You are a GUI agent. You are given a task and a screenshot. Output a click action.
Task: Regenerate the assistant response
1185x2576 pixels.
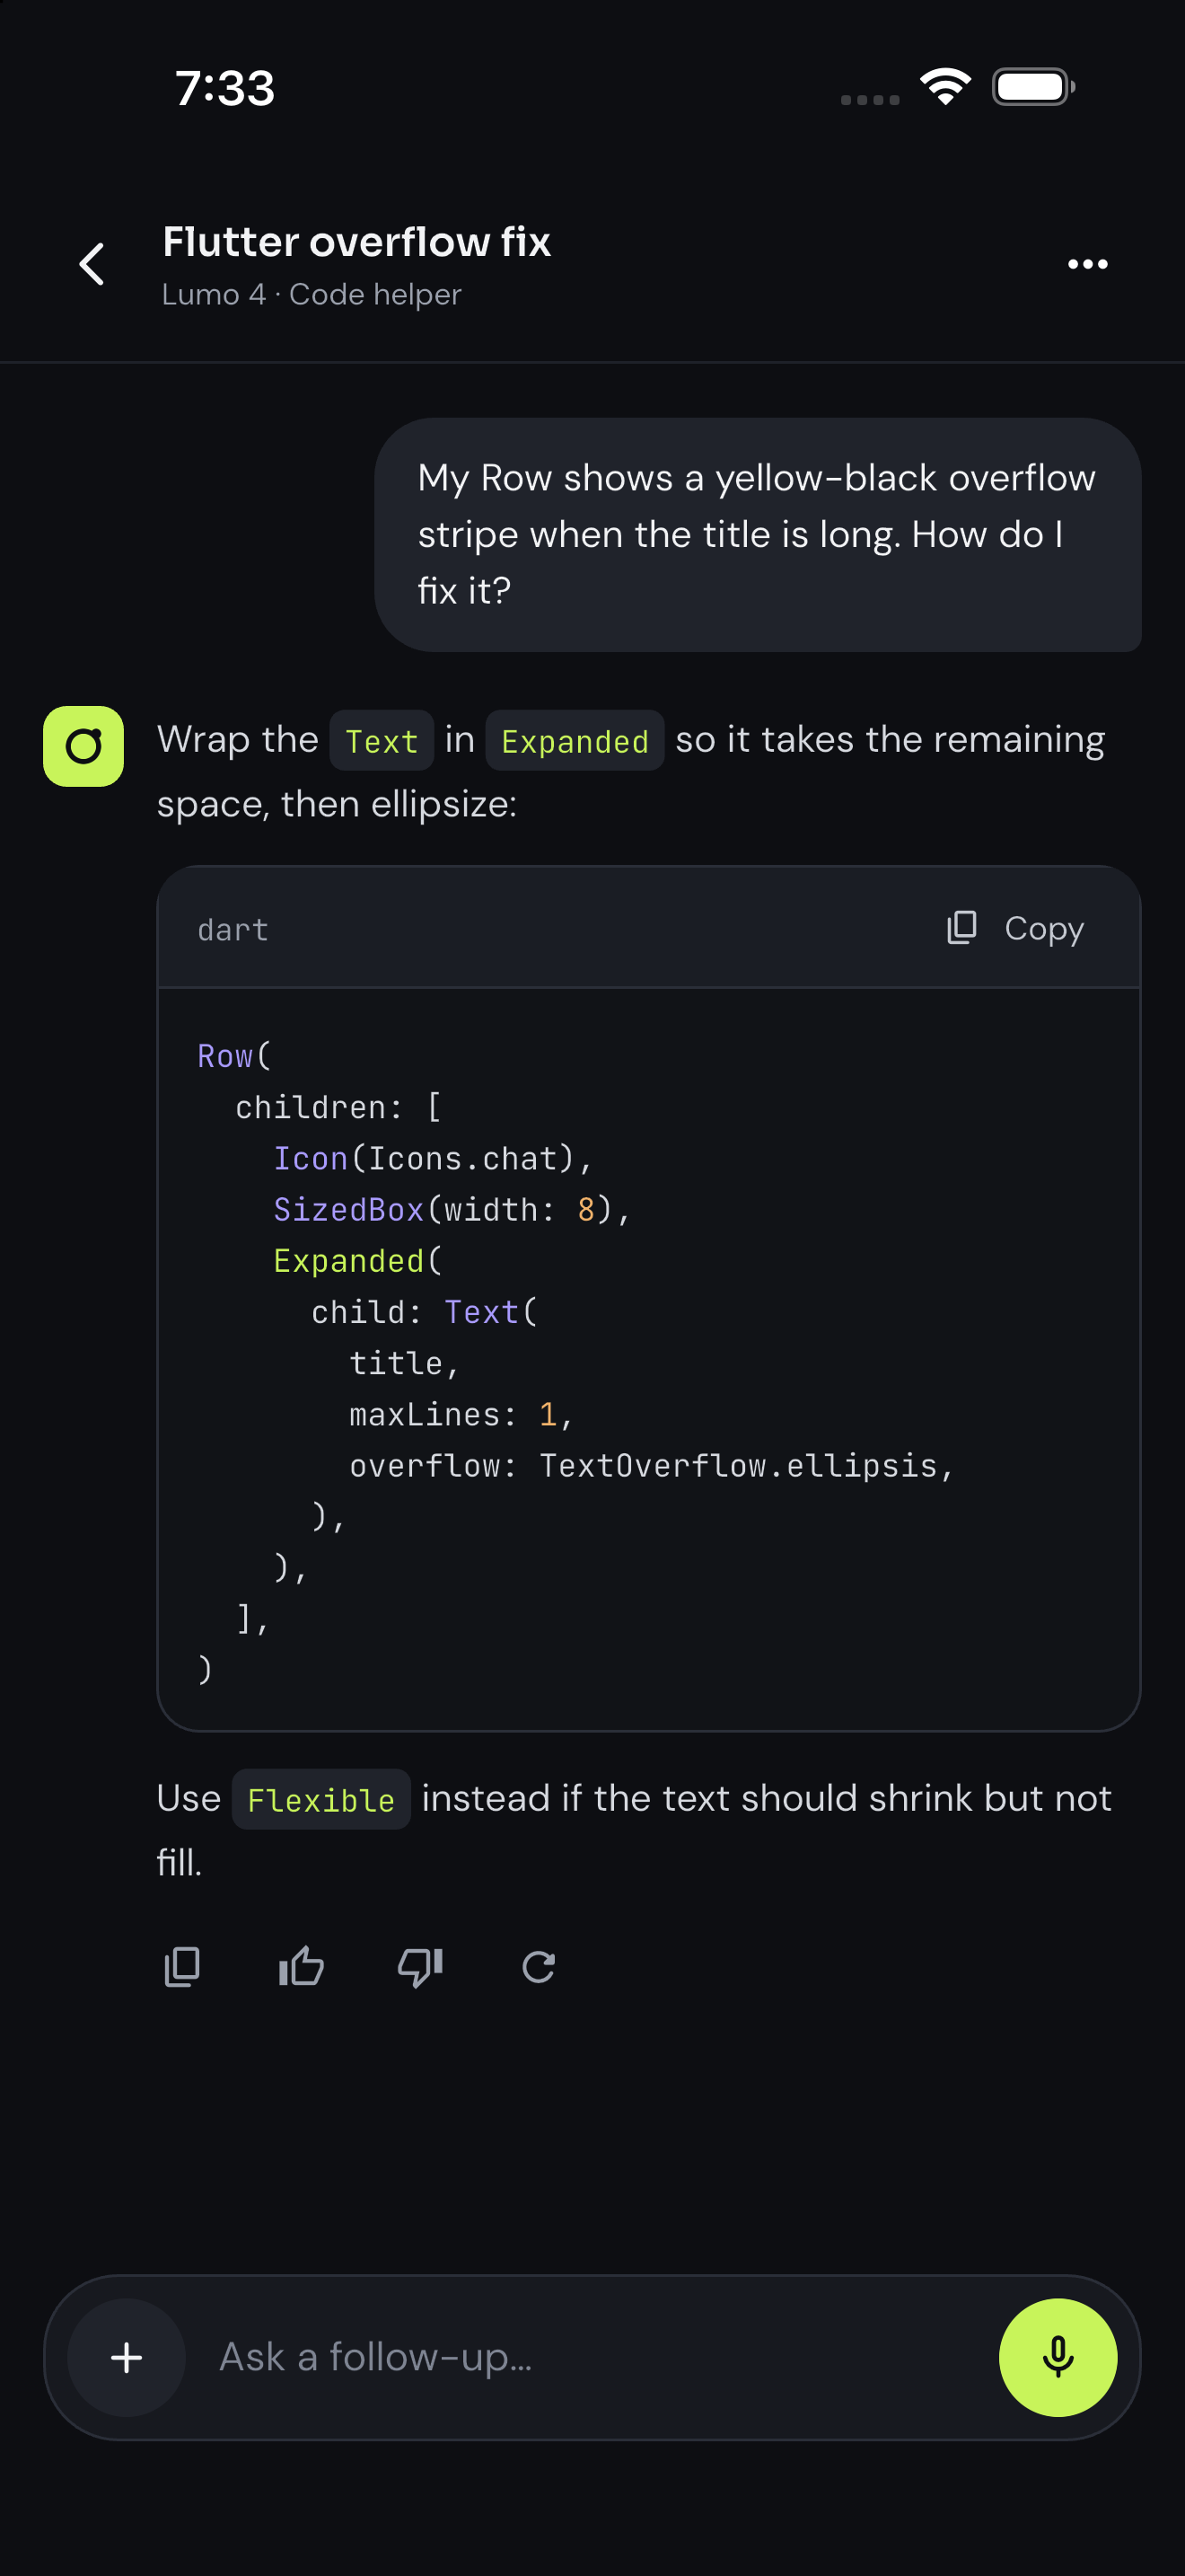coord(539,1967)
